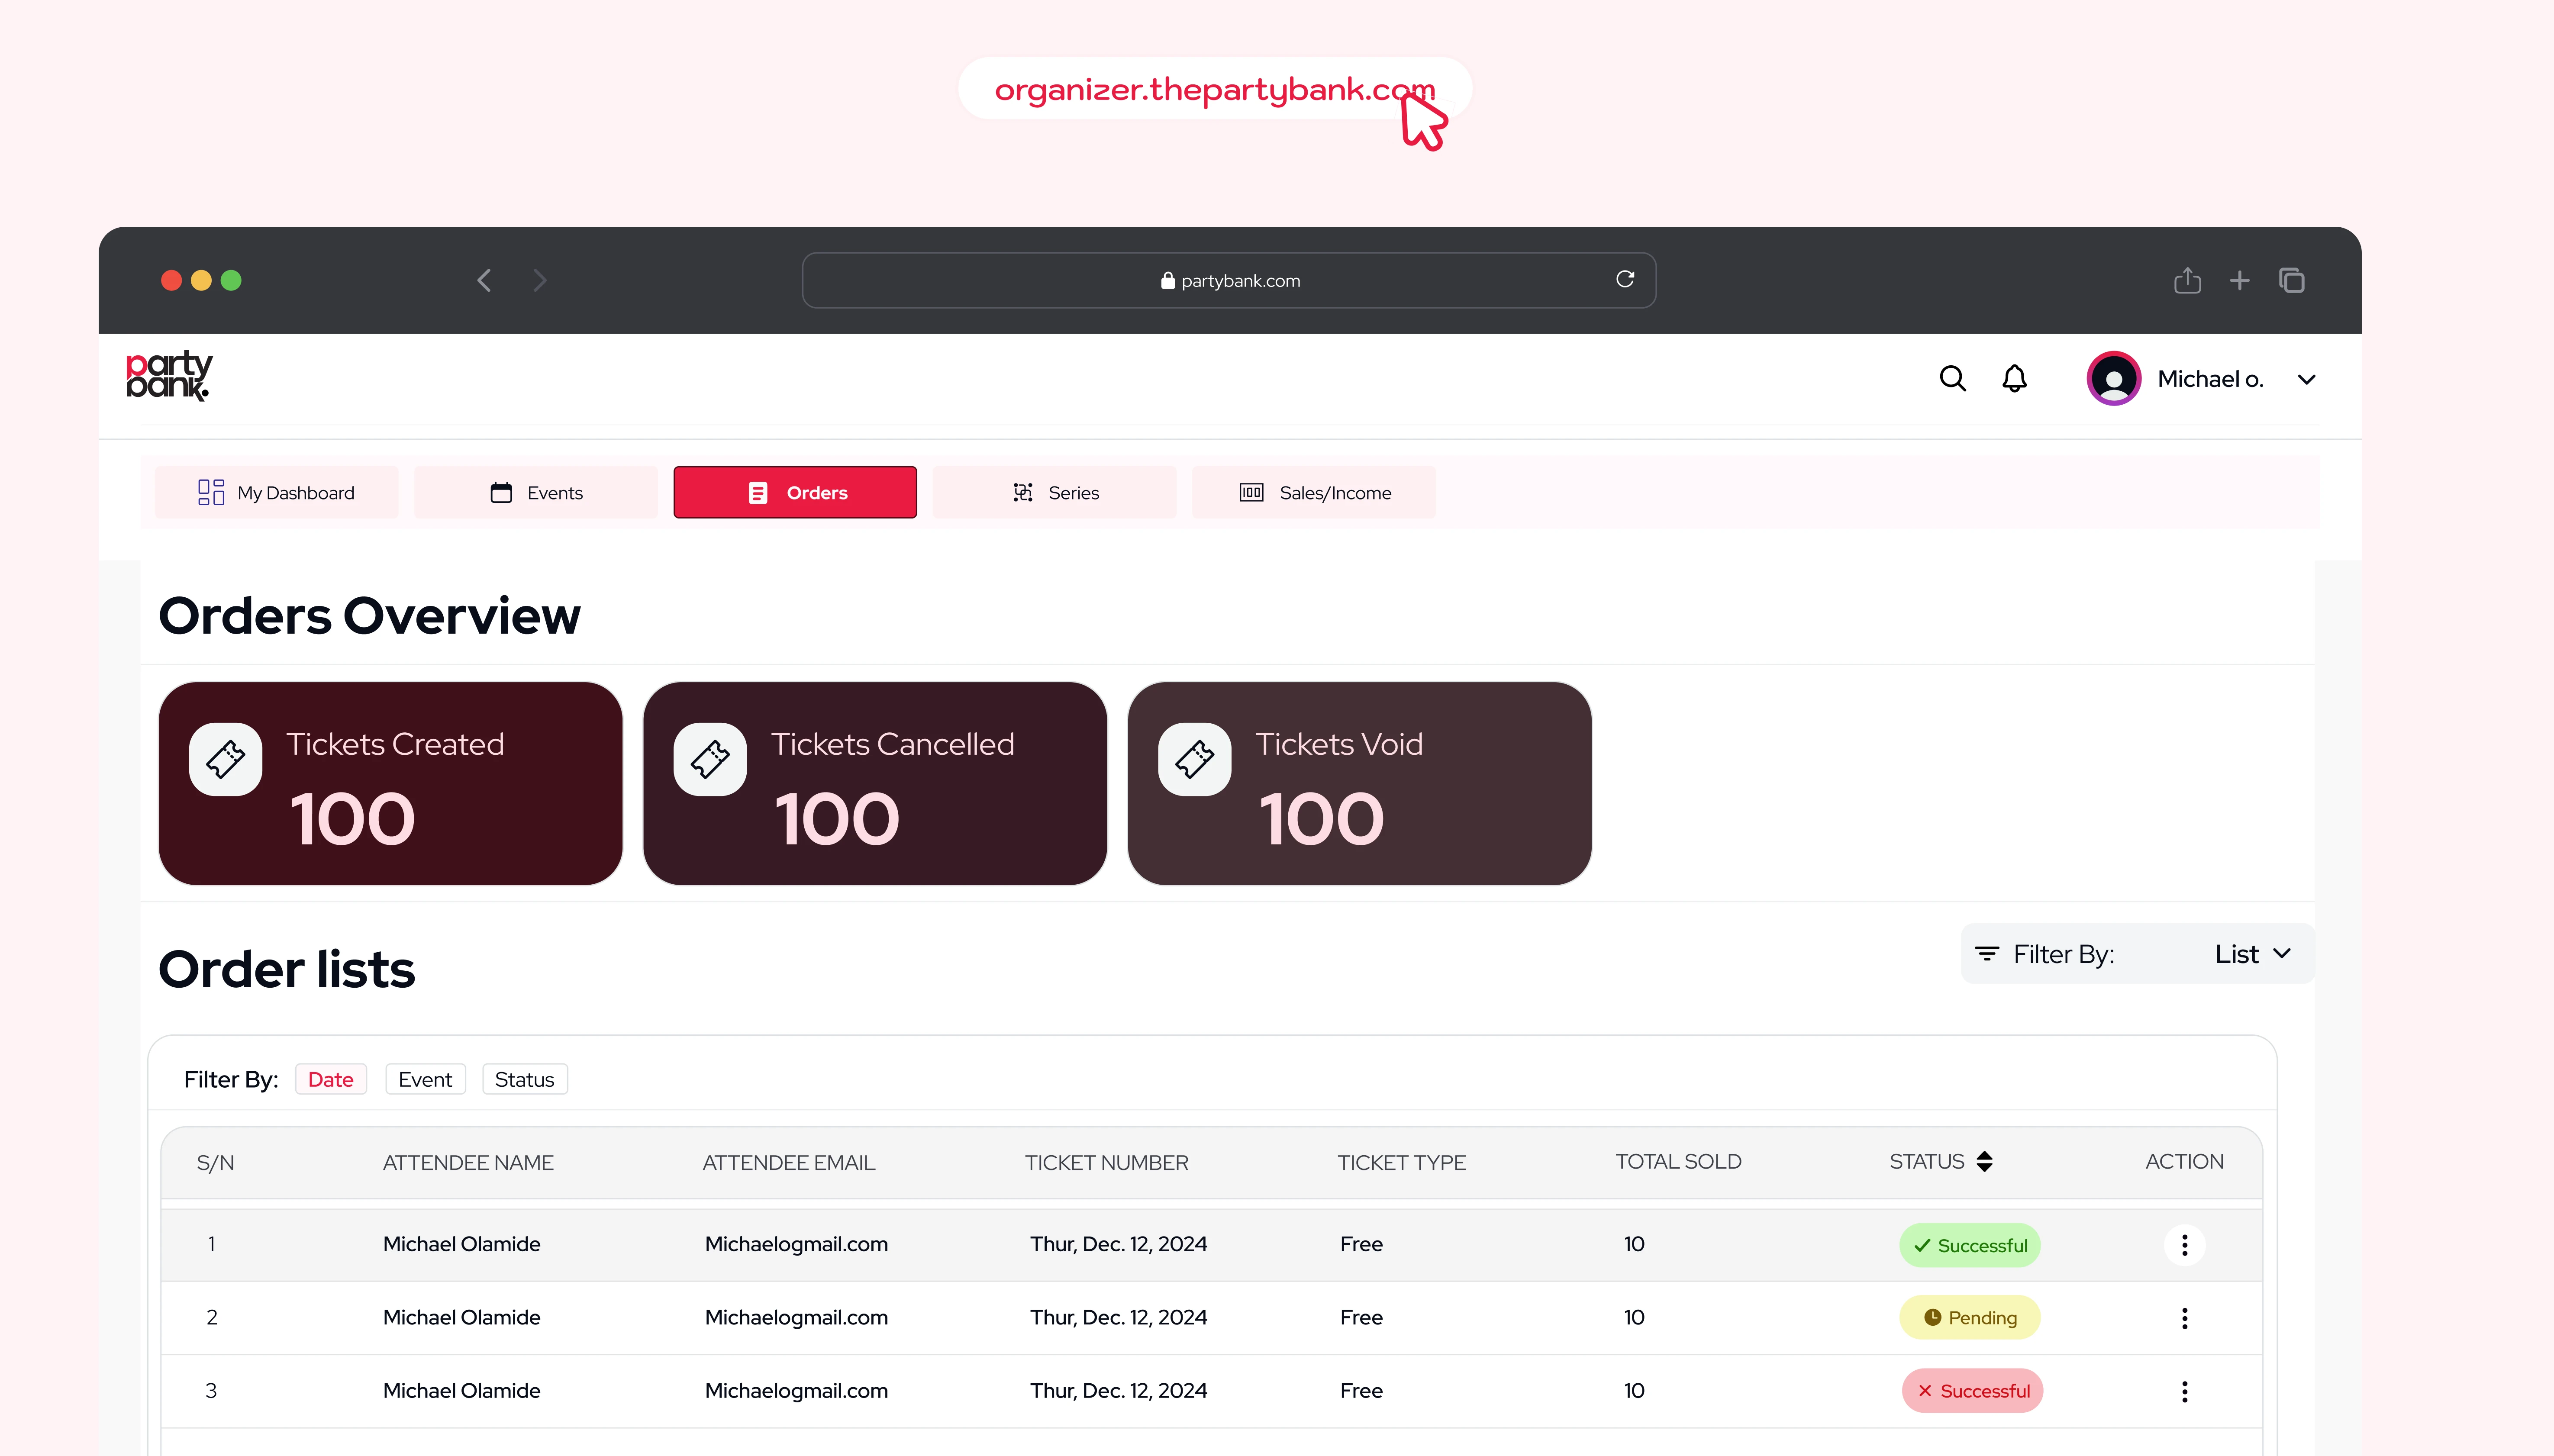Click the browser back arrow

(x=485, y=281)
